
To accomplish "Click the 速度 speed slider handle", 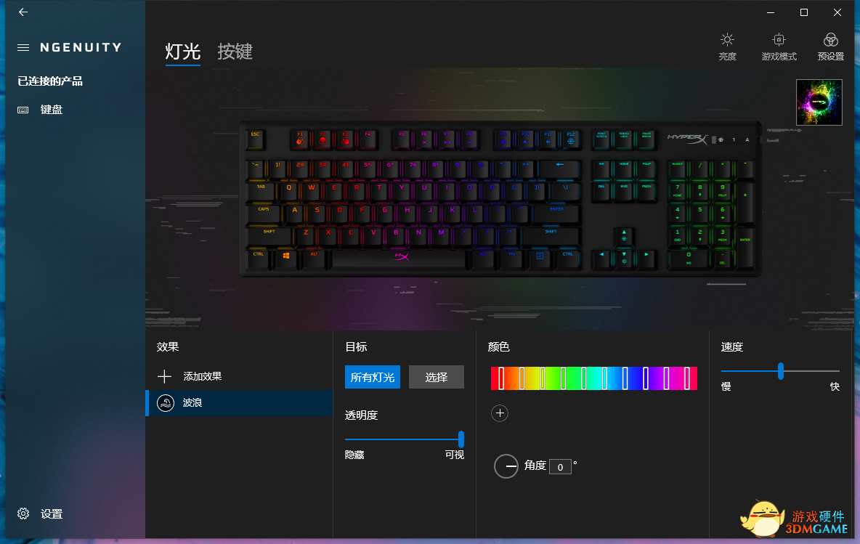I will click(x=781, y=371).
